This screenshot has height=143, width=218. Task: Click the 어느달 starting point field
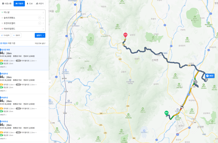[x=23, y=12]
